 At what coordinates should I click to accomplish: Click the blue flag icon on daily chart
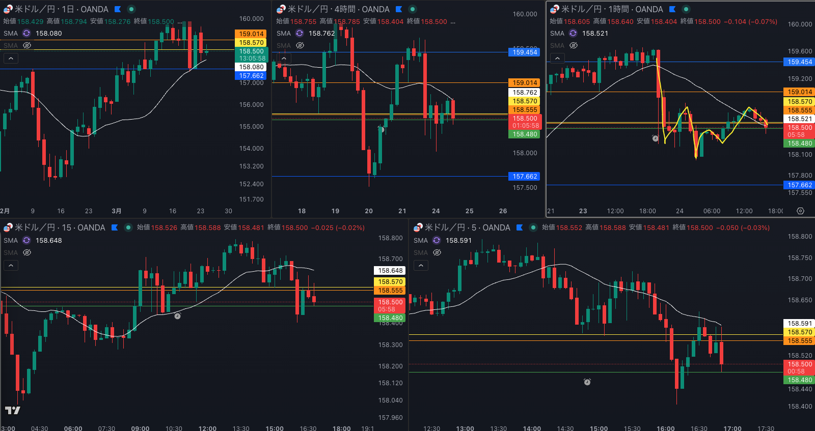(118, 9)
